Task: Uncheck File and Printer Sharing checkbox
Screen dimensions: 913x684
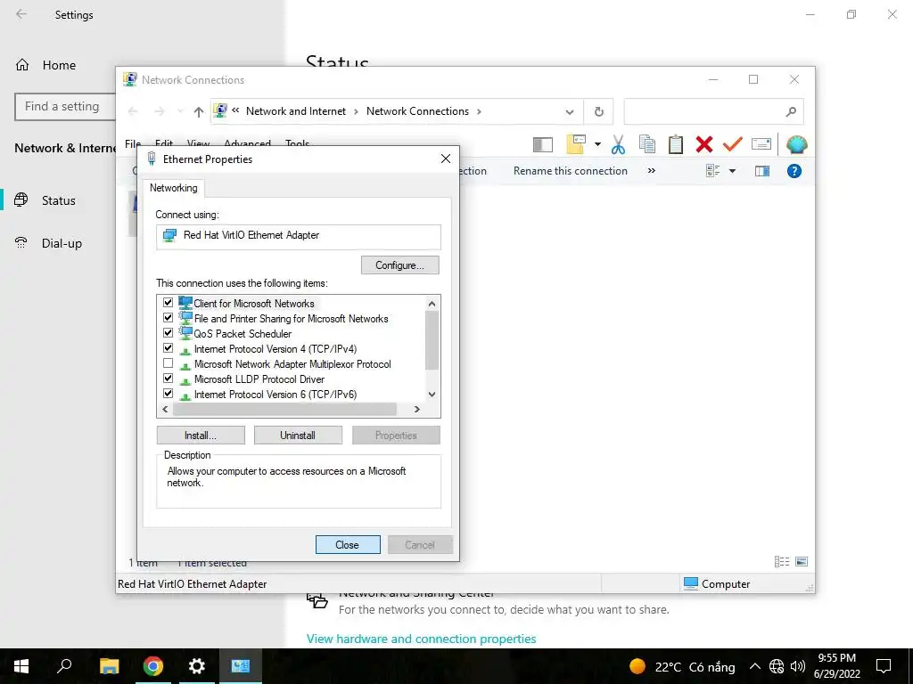Action: 169,318
